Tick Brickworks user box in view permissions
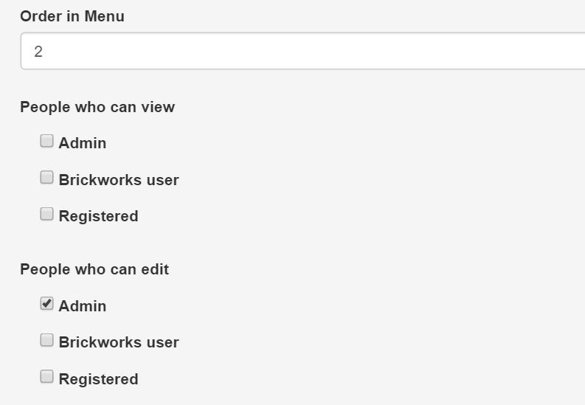Image resolution: width=585 pixels, height=405 pixels. 46,178
